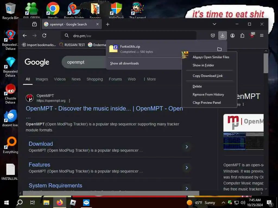Open the HelloDock desktop shortcut
278x208 pixels.
coord(116,10)
